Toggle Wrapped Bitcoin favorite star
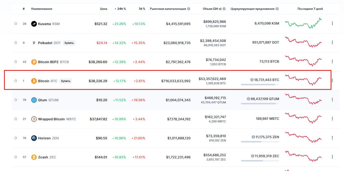The height and width of the screenshot is (171, 344). [16, 119]
